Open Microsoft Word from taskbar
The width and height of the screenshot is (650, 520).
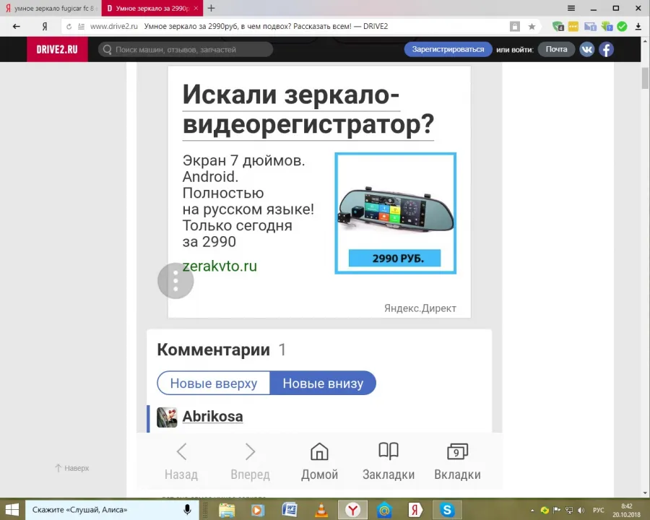(290, 510)
